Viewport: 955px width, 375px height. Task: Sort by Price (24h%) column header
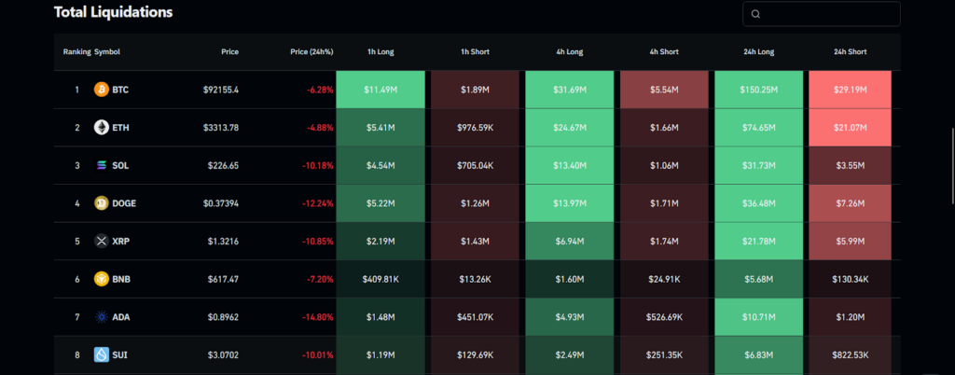pyautogui.click(x=311, y=52)
